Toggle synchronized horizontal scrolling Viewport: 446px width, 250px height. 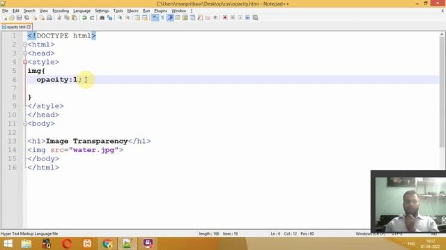pyautogui.click(x=145, y=18)
